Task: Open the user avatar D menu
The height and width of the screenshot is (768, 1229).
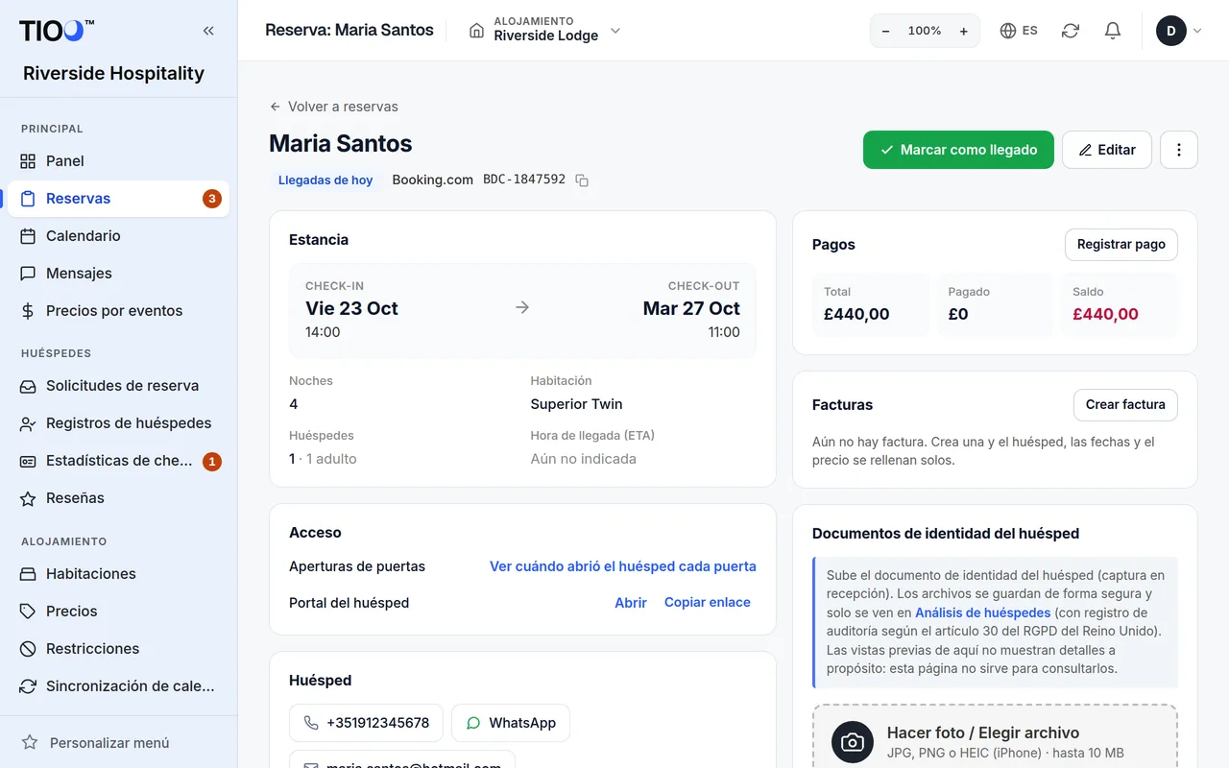Action: [x=1179, y=31]
